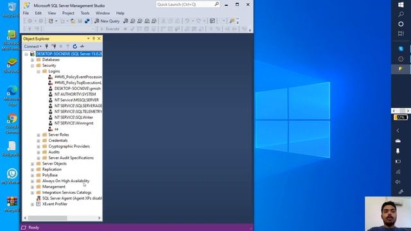Open Task View from the taskbar

tap(401, 33)
